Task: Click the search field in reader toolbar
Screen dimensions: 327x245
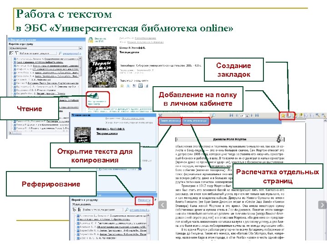Action: 195,115
